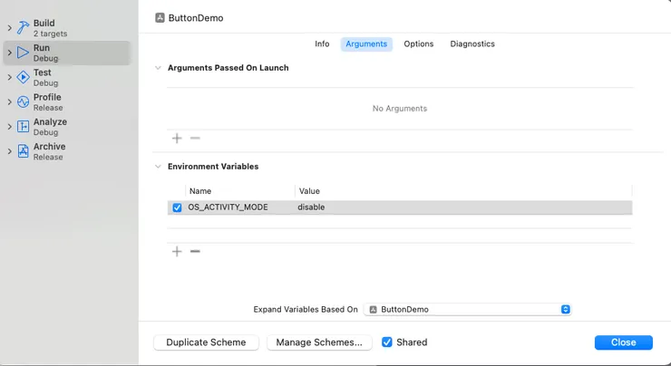The height and width of the screenshot is (366, 671).
Task: Collapse the Environment Variables section
Action: (158, 167)
